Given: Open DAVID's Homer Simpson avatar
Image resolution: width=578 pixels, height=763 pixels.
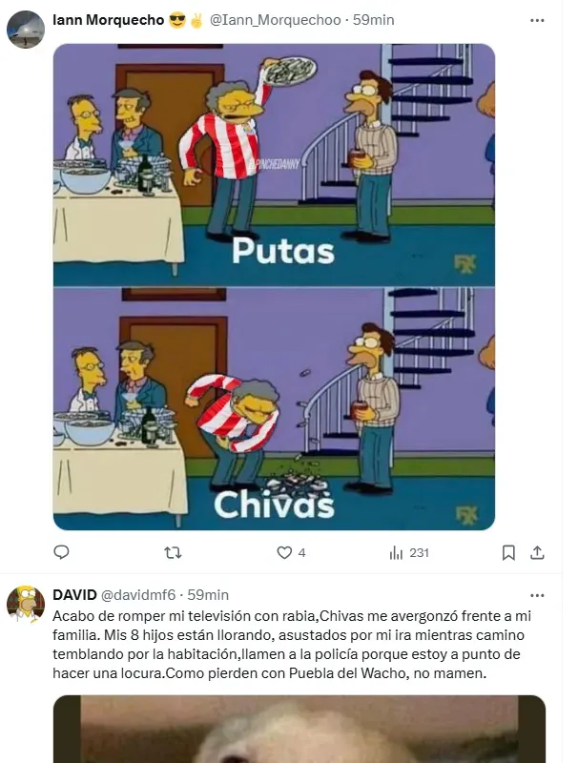Looking at the screenshot, I should [x=26, y=605].
